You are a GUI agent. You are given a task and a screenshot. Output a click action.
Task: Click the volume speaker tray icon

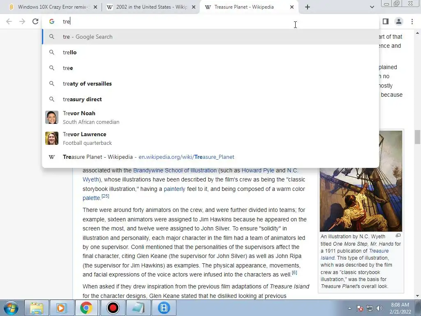[x=379, y=308]
